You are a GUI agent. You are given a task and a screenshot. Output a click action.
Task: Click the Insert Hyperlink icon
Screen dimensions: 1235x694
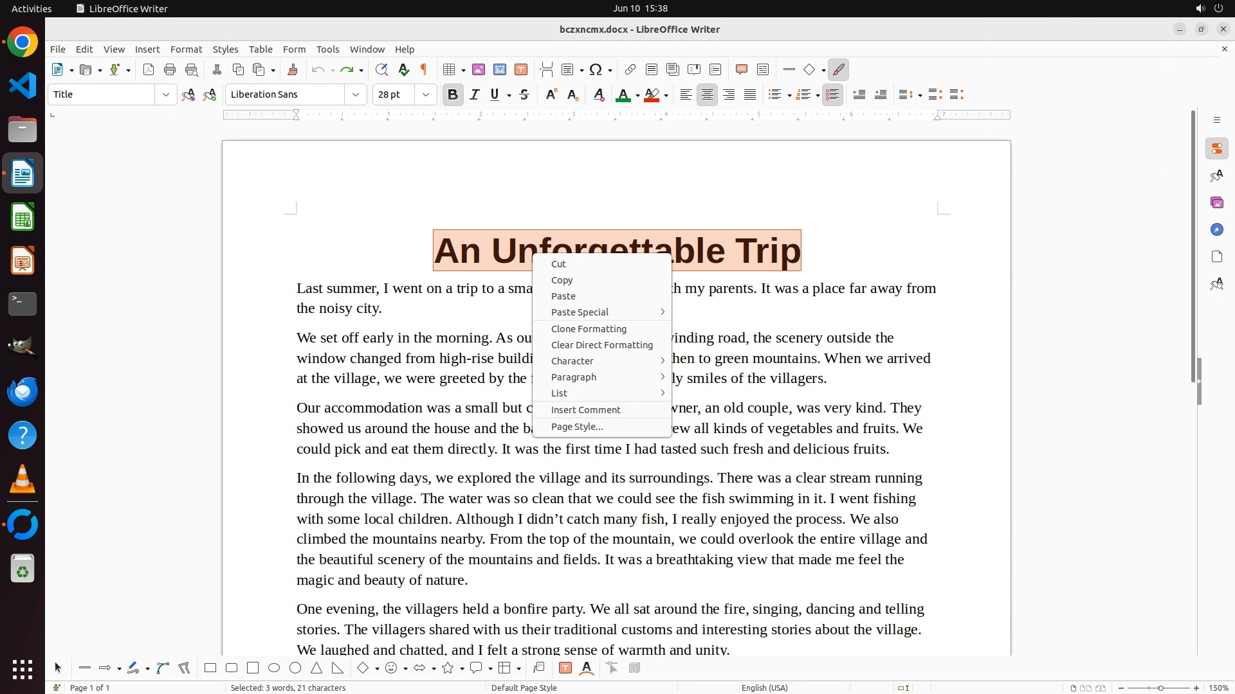(630, 70)
